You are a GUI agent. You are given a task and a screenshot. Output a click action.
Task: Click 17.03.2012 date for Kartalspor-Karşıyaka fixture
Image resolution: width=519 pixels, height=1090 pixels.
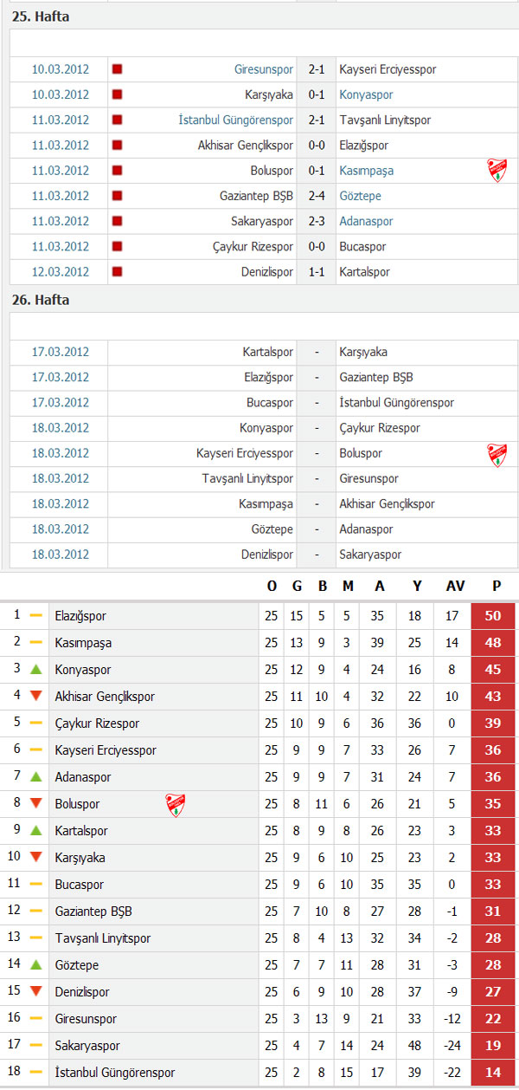pos(61,352)
